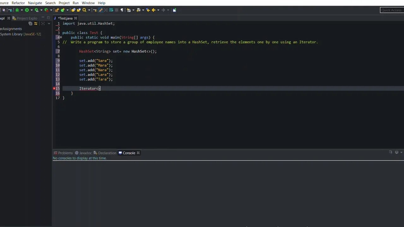This screenshot has height=227, width=404.
Task: Click the New Java Package icon
Action: pyautogui.click(x=57, y=10)
